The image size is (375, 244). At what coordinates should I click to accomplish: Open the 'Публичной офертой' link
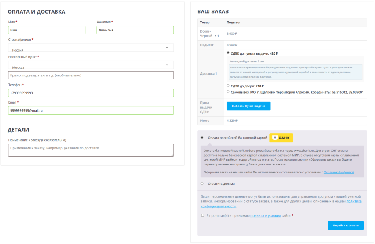339,172
